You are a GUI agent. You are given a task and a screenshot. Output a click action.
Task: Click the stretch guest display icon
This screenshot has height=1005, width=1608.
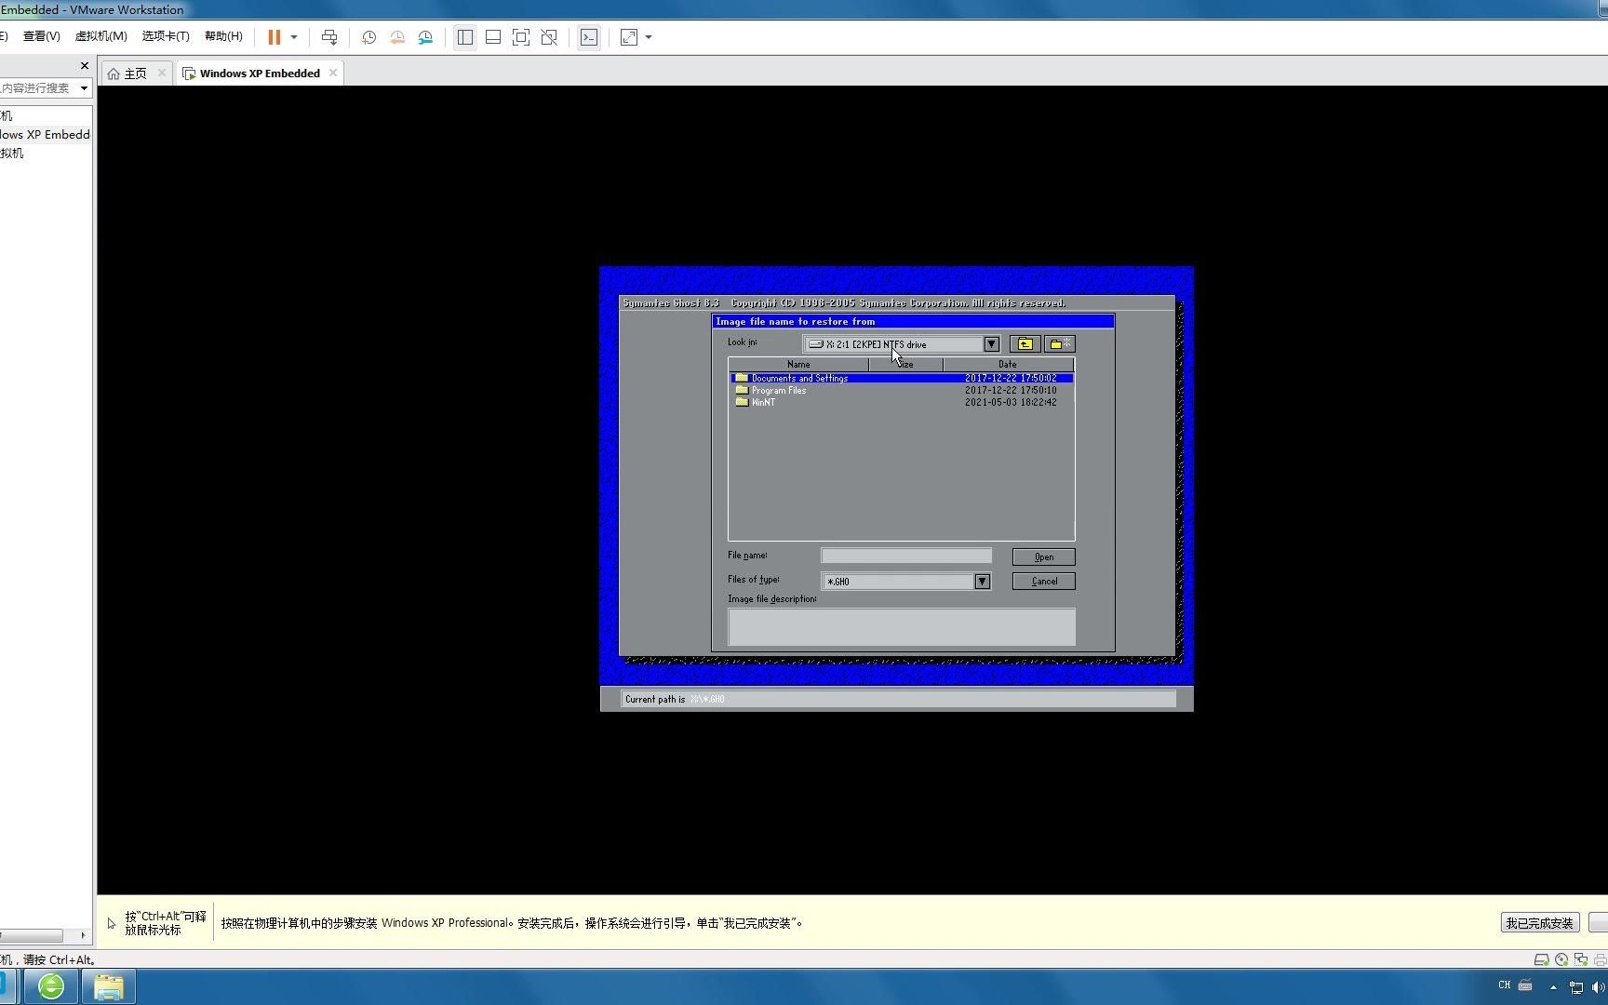pos(629,37)
